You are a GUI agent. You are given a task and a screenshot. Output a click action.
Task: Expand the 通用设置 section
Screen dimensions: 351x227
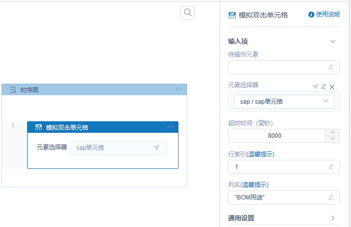(332, 218)
